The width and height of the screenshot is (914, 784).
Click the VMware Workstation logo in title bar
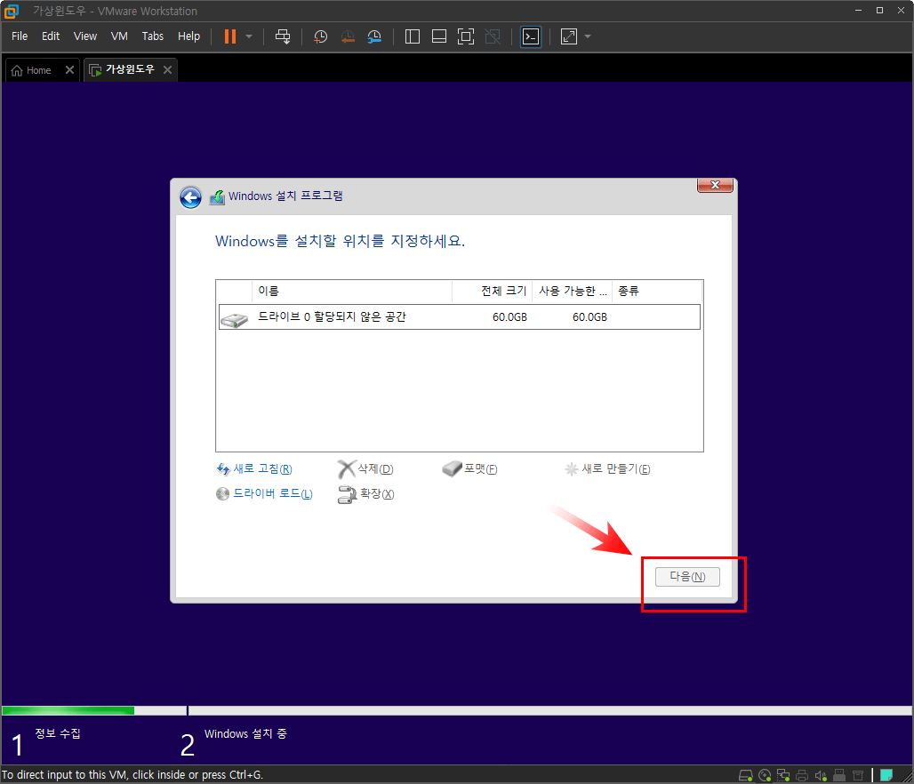(11, 11)
